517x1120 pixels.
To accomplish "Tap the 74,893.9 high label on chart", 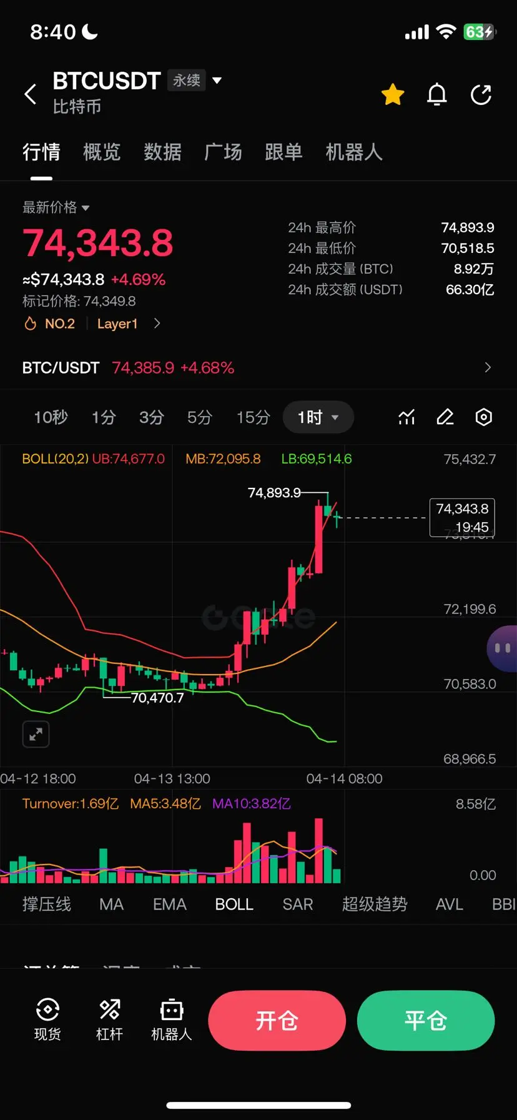I will coord(274,493).
